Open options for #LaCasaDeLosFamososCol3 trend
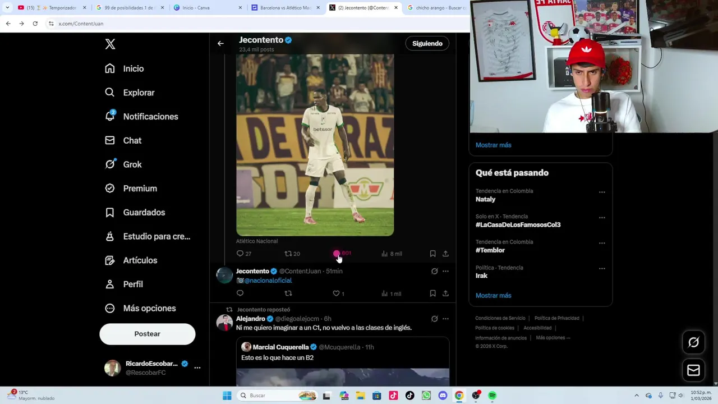The image size is (718, 404). [602, 218]
